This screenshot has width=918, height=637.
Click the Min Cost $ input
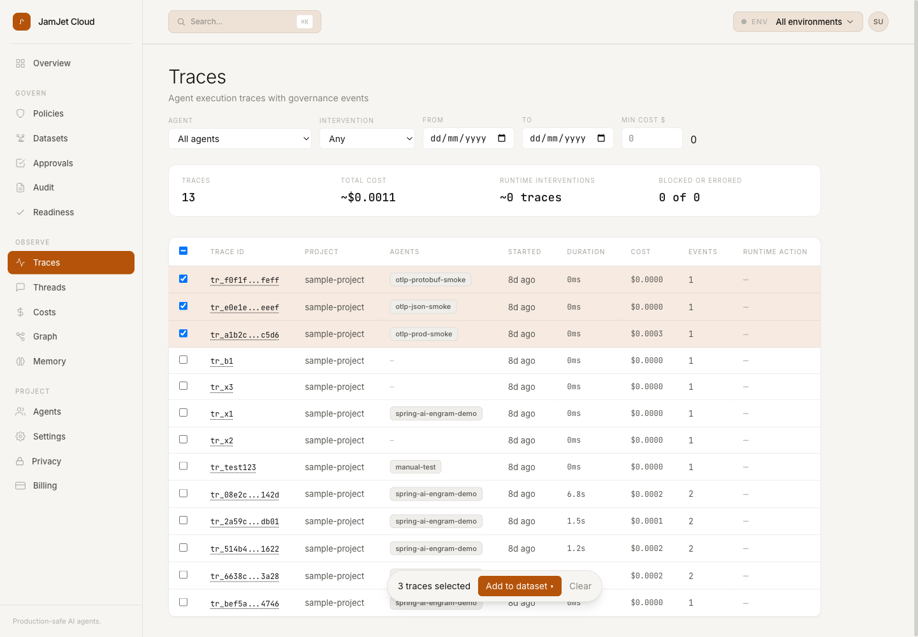click(x=652, y=138)
